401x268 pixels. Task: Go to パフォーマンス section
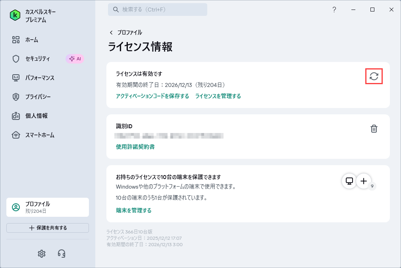tap(40, 78)
